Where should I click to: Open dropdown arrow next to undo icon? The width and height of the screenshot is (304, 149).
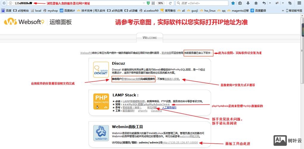tap(270, 3)
